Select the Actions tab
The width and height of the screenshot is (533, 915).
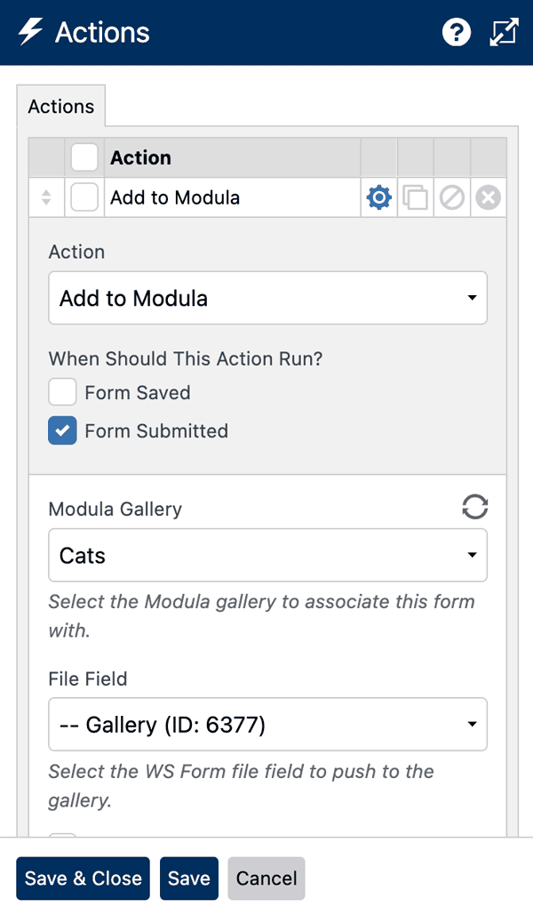(60, 106)
